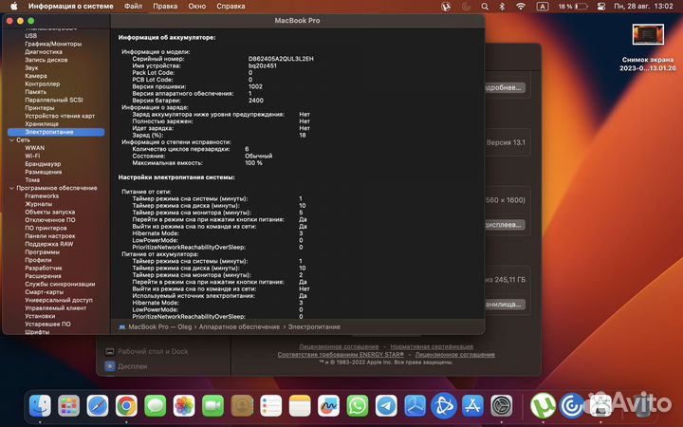Launch Launchpad from the Dock
683x427 pixels.
pos(69,406)
